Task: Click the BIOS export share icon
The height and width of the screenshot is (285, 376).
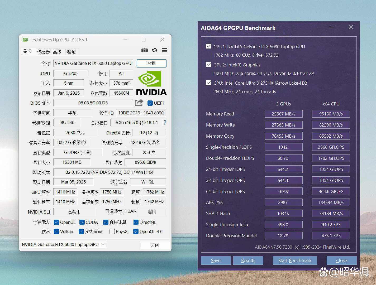Action: point(139,103)
